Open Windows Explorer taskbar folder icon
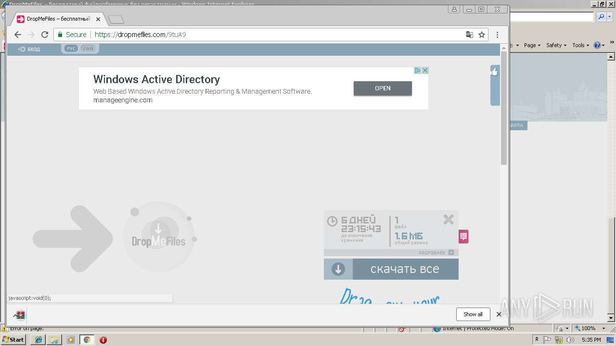This screenshot has width=616, height=346. (54, 340)
